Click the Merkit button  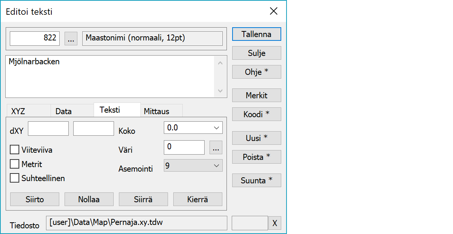click(x=256, y=96)
